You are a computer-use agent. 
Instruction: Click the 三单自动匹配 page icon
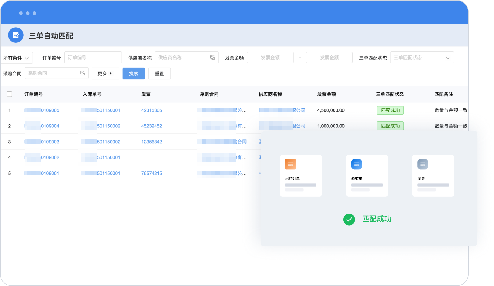pos(16,35)
